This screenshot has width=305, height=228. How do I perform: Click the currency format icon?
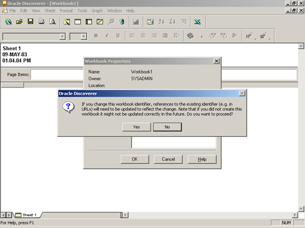tap(191, 36)
